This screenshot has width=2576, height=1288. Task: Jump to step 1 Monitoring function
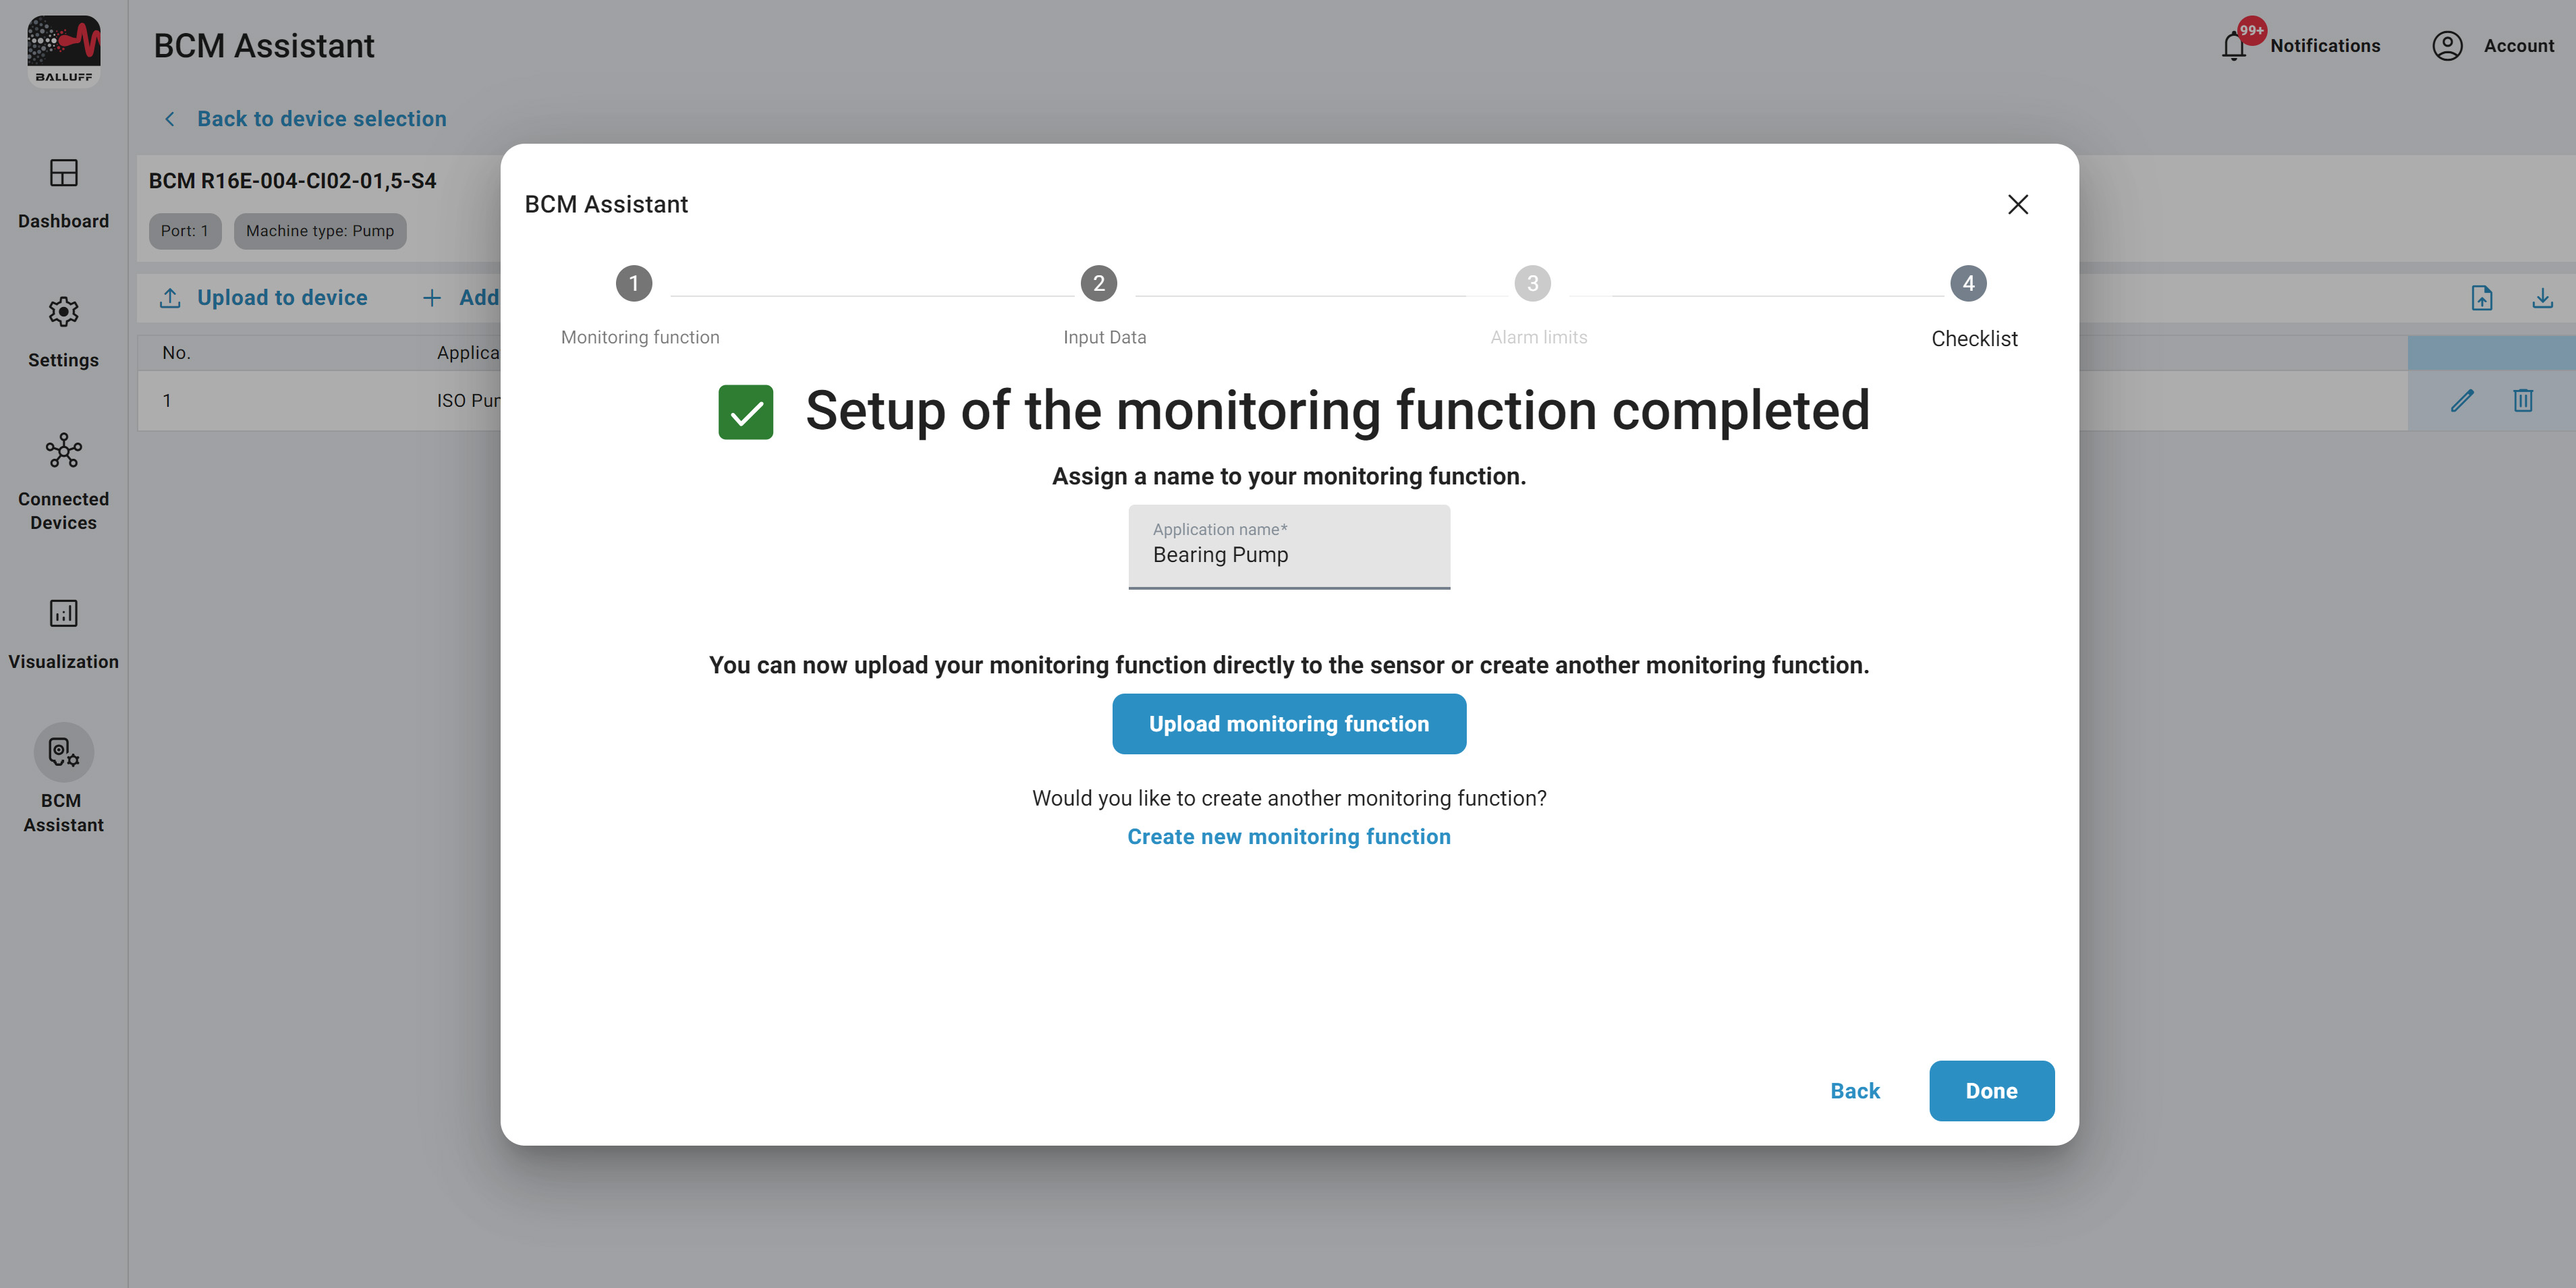click(634, 284)
